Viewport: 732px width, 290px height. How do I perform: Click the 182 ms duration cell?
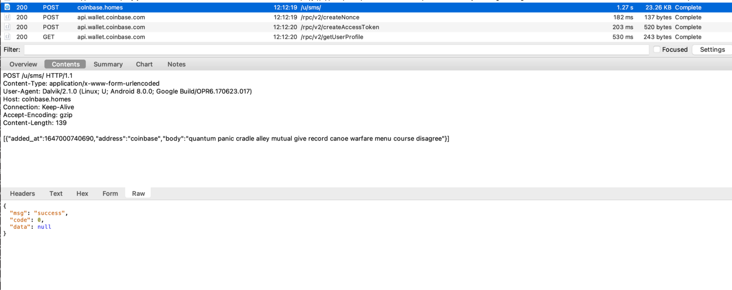point(623,17)
